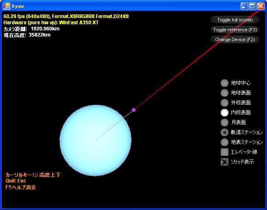Minimize the kyuu window

244,6
